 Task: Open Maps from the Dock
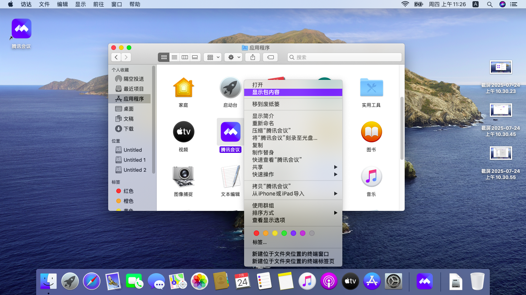click(178, 282)
